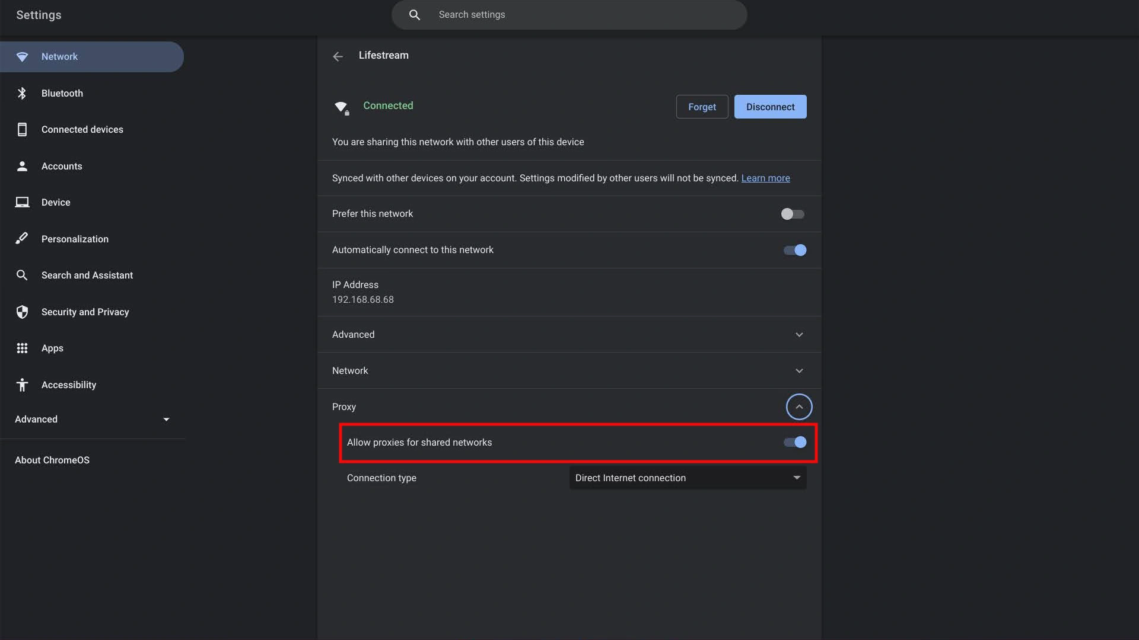Open Apps settings

pyautogui.click(x=52, y=348)
